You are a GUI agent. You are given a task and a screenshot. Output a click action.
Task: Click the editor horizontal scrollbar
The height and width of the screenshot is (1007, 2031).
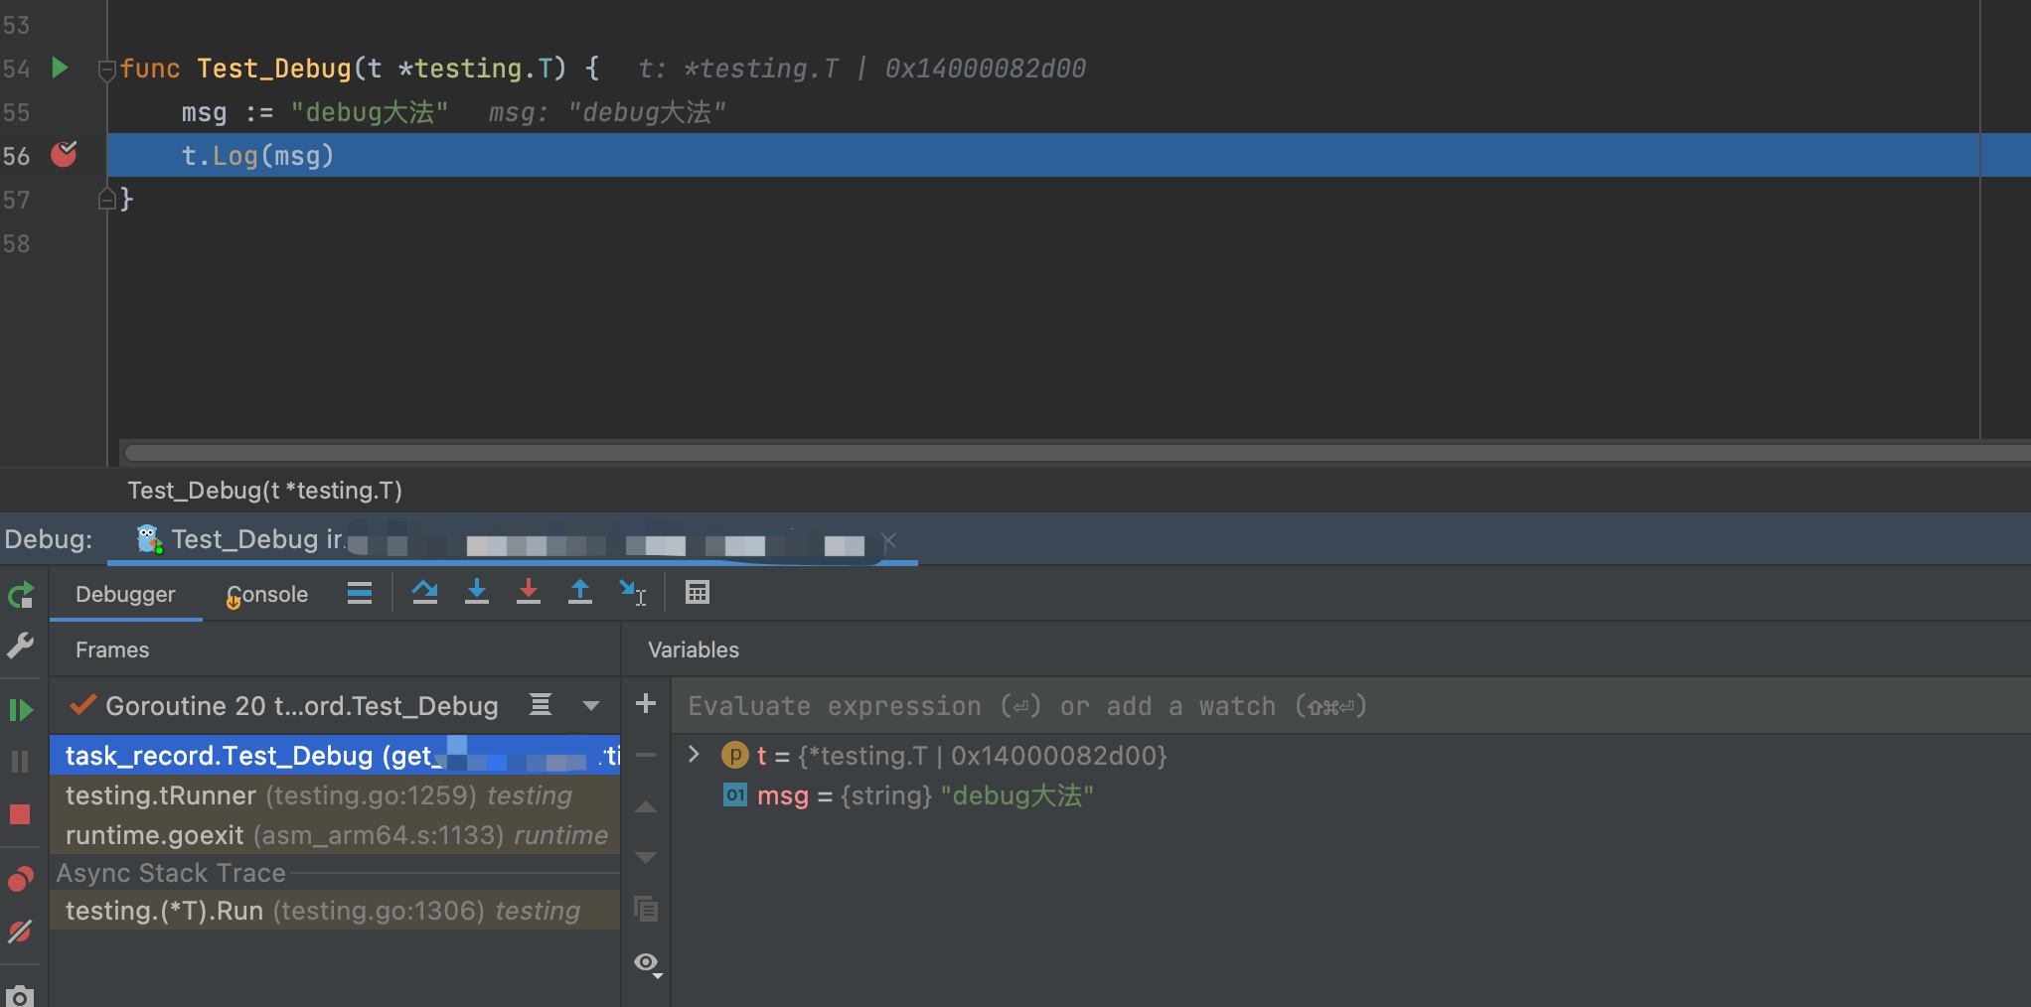click(1077, 453)
